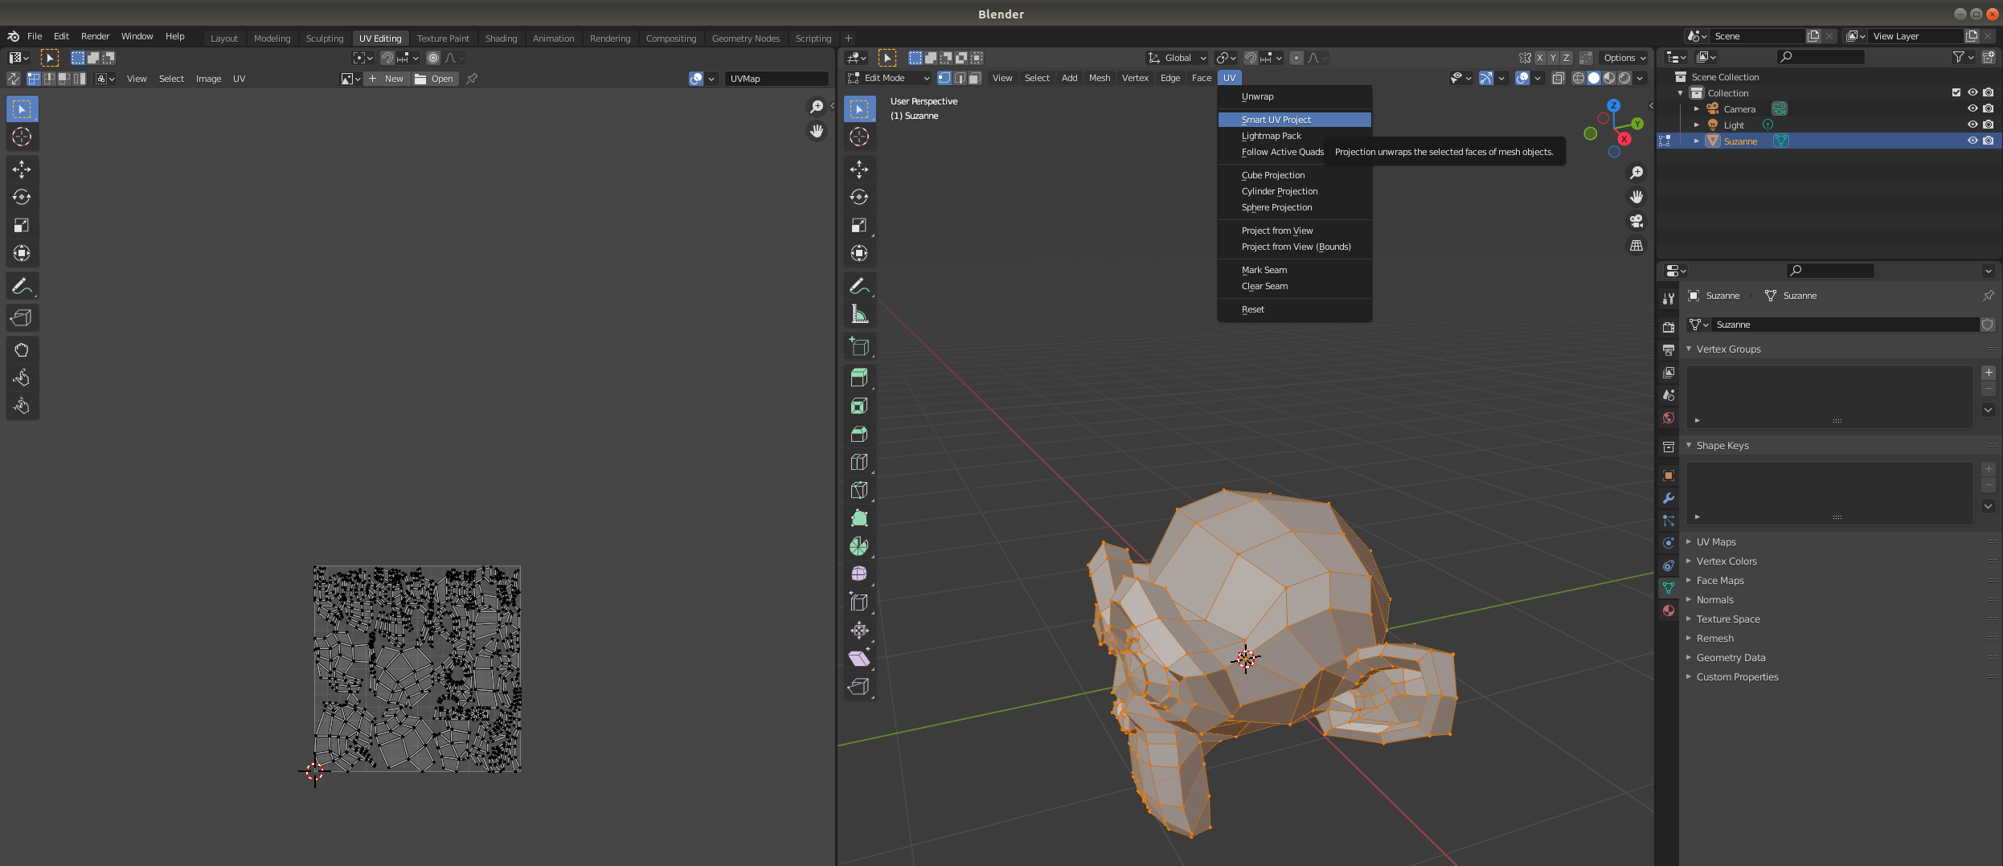Open the Options dropdown
Viewport: 2003px width, 866px height.
pos(1624,58)
